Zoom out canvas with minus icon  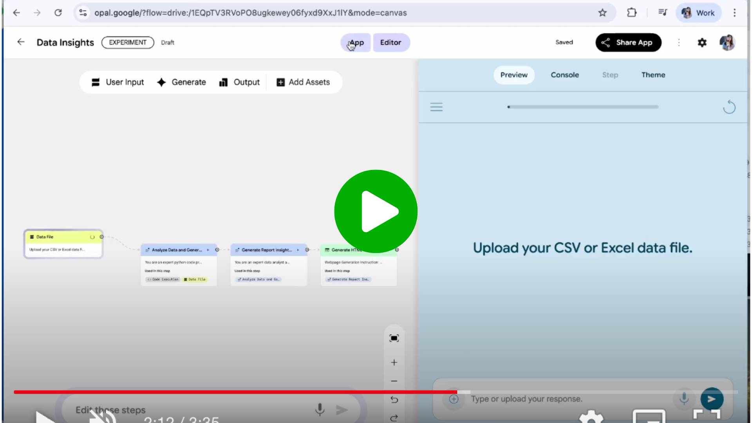click(394, 381)
